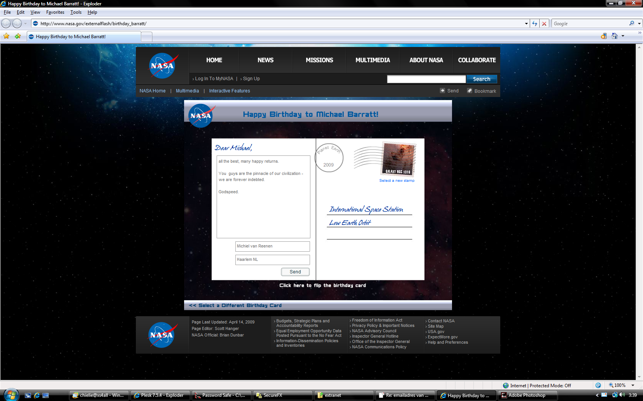The image size is (643, 401).
Task: Click the browser Forward arrow button
Action: pos(17,24)
